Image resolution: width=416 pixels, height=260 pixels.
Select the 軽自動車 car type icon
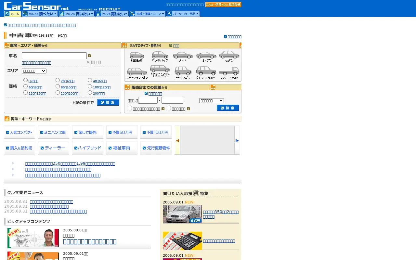pyautogui.click(x=137, y=57)
